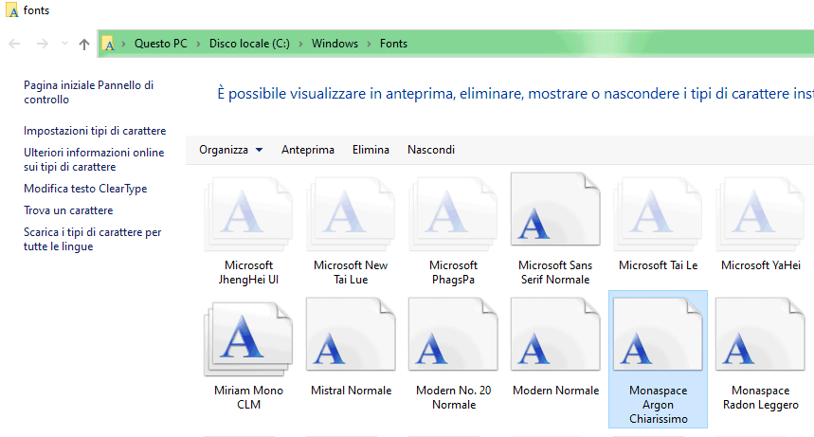Viewport: 814px width, 437px height.
Task: Open Impostazioni tipi di carattere link
Action: pos(95,131)
